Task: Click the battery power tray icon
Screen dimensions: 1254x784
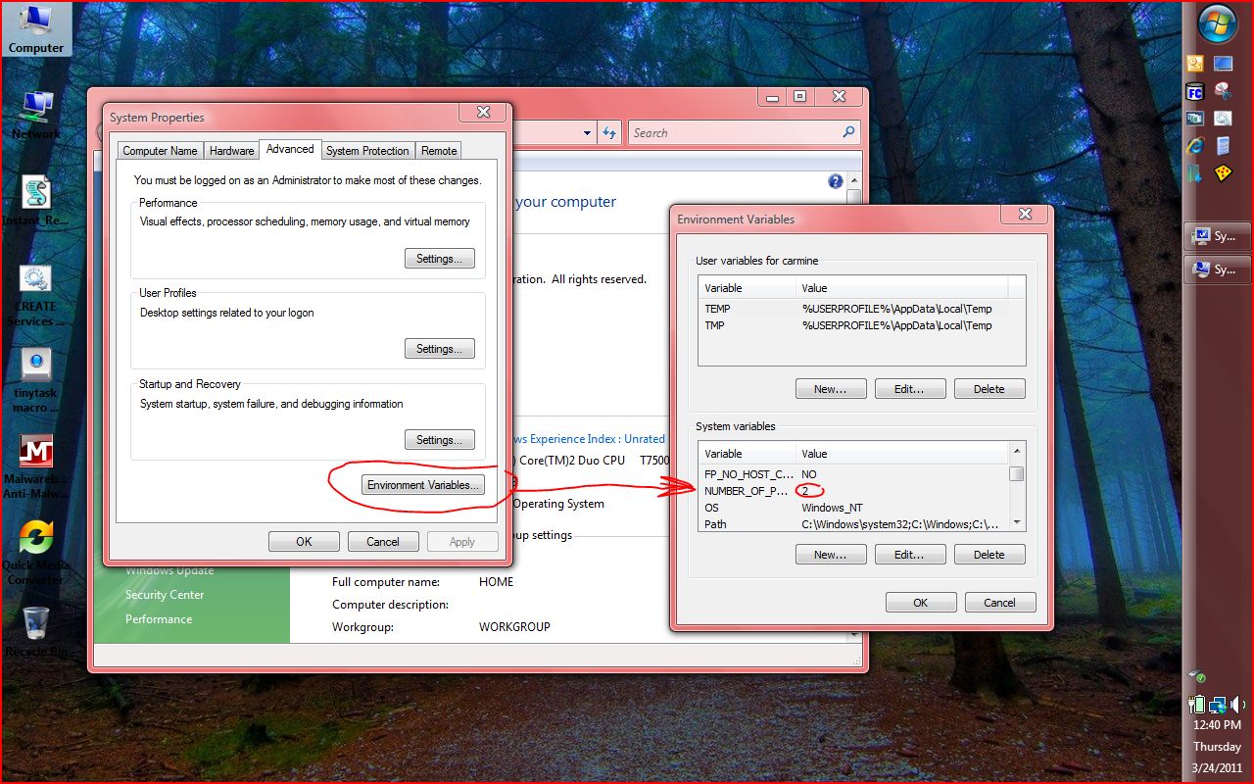Action: (x=1196, y=704)
